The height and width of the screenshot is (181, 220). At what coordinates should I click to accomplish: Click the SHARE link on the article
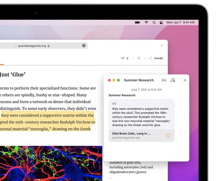coord(158,58)
